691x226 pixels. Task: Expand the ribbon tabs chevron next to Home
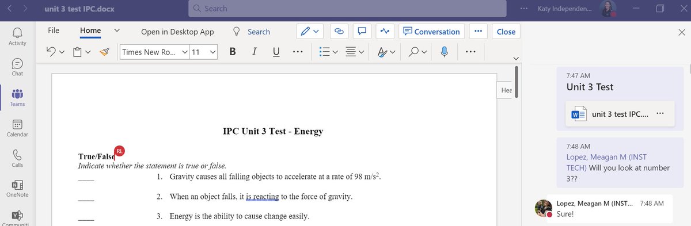coord(117,30)
